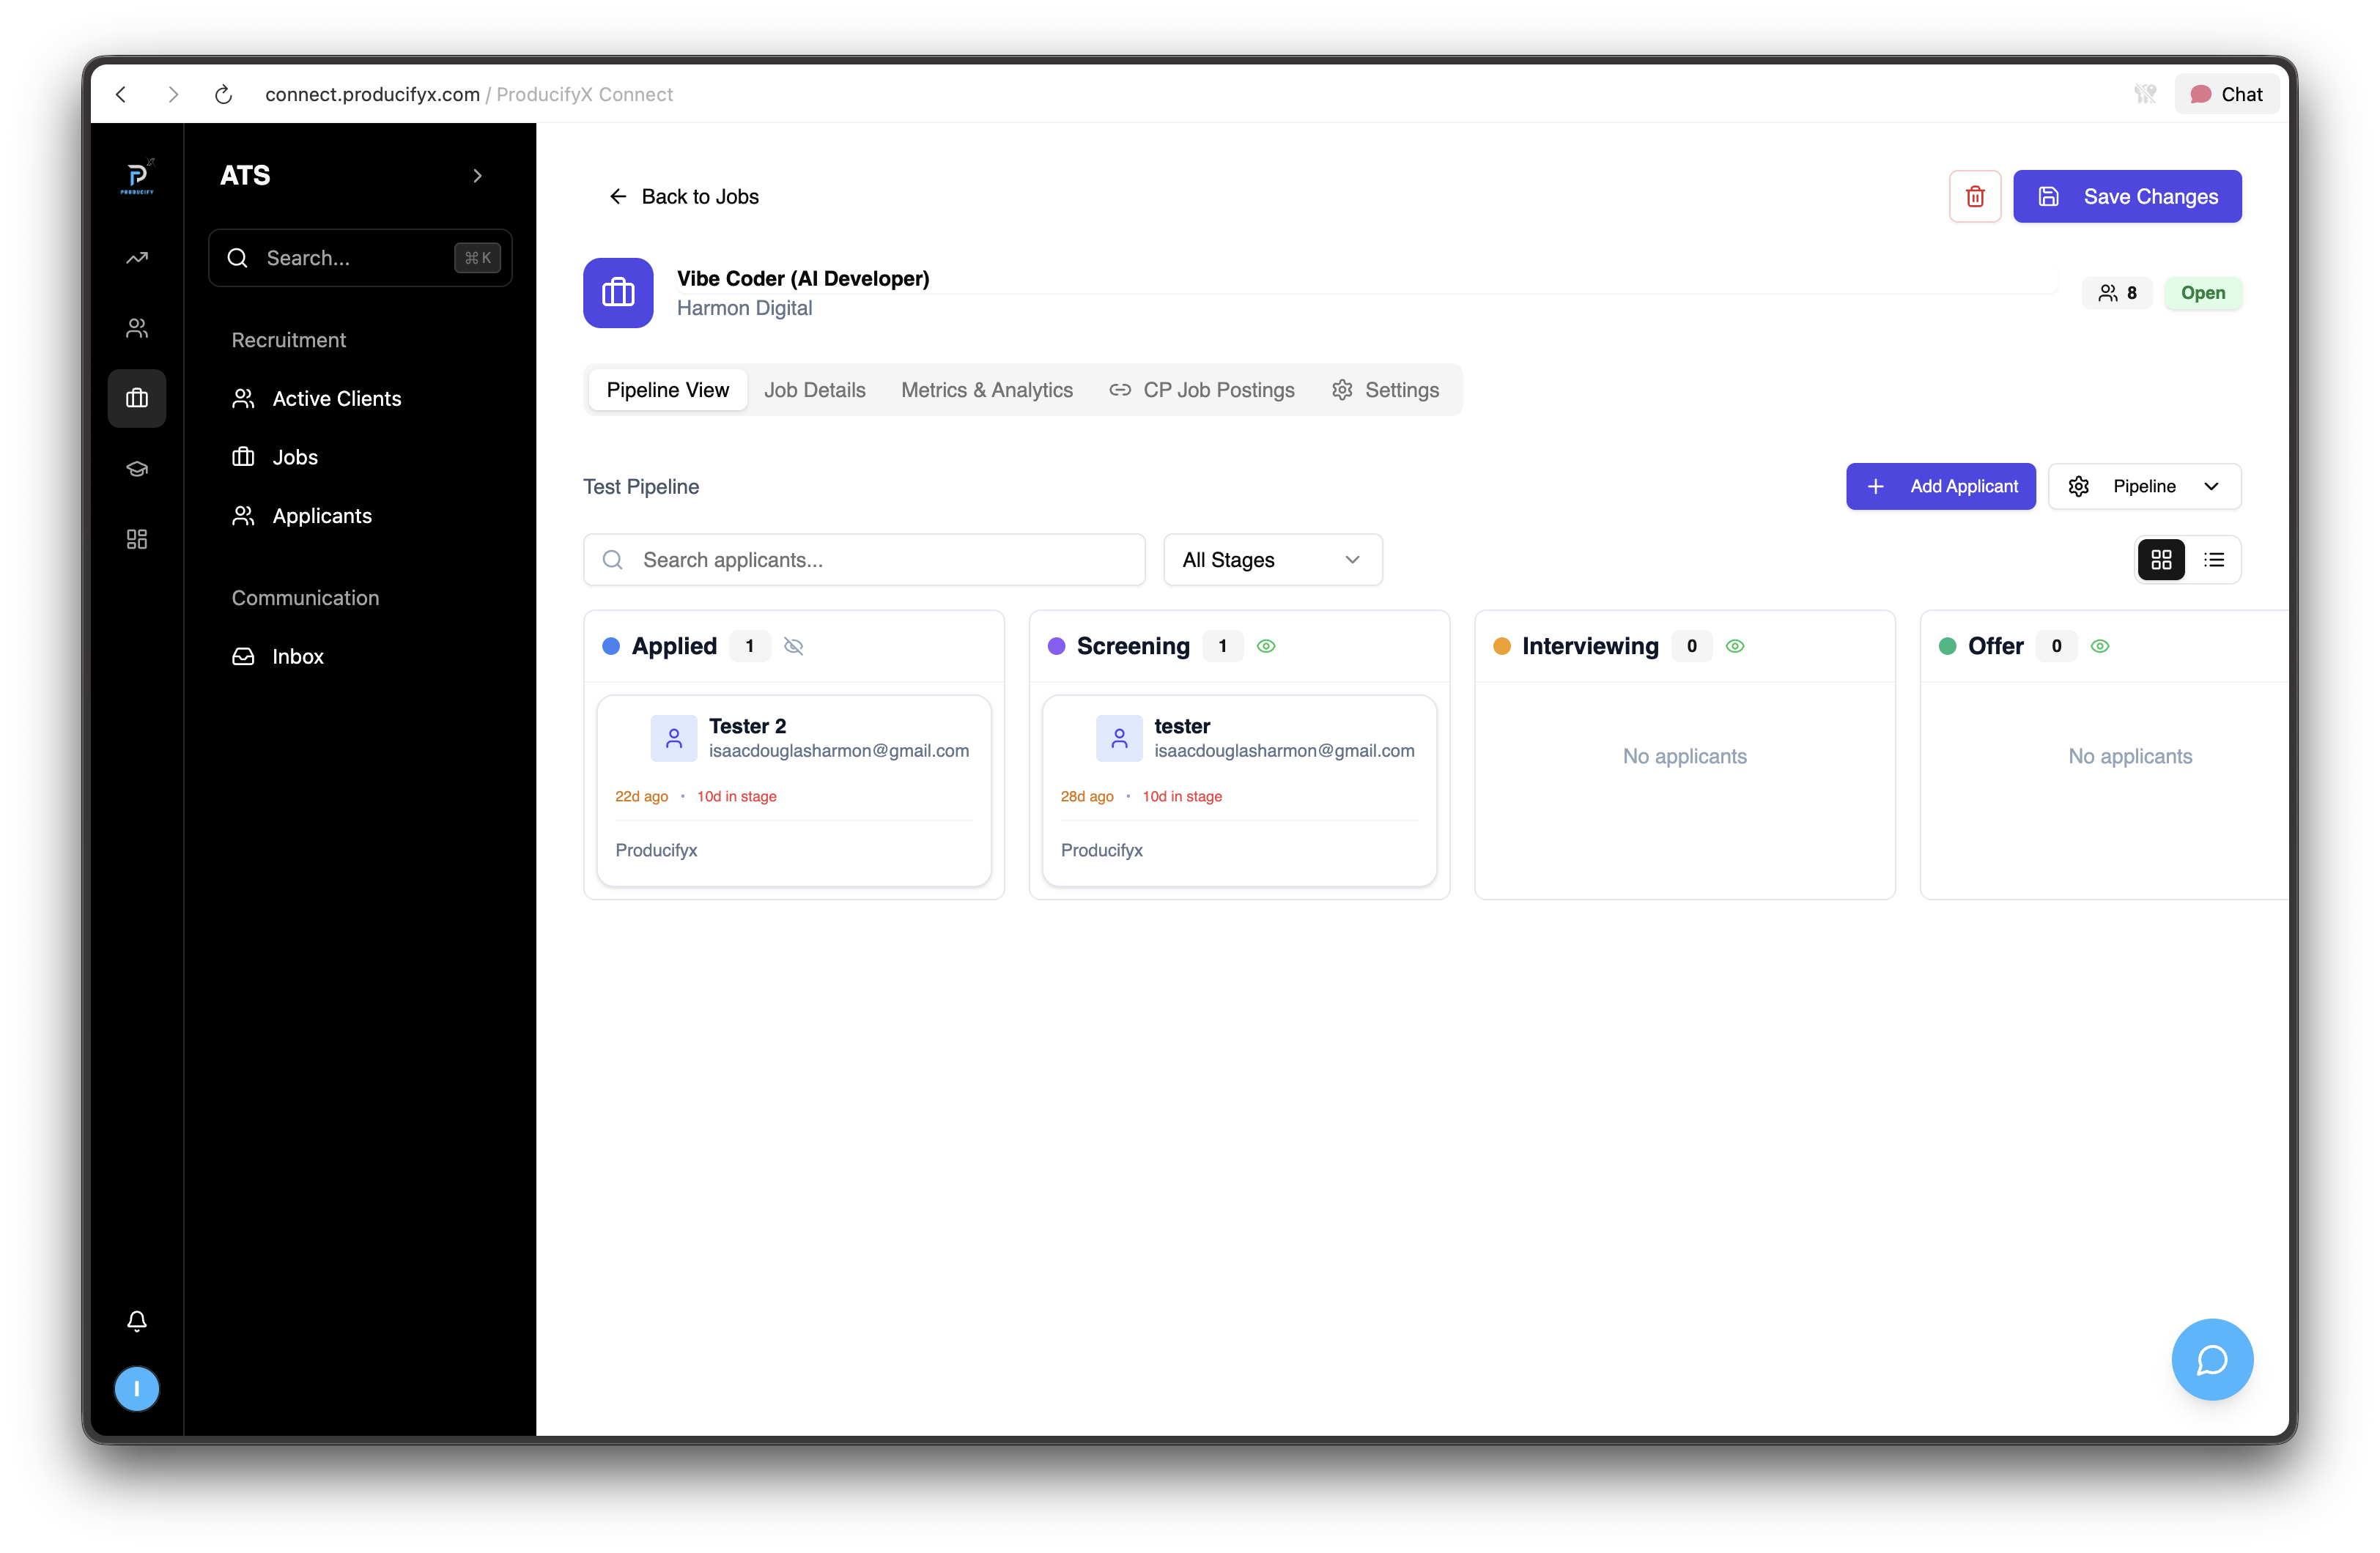The image size is (2380, 1553).
Task: Click the Tester 2 applicant avatar
Action: (673, 738)
